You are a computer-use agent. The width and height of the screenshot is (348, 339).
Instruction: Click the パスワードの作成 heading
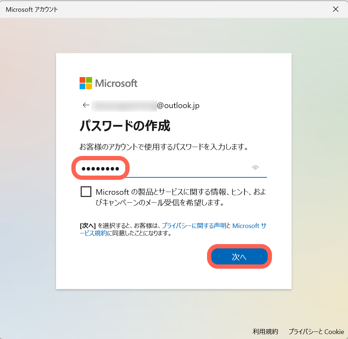click(125, 126)
